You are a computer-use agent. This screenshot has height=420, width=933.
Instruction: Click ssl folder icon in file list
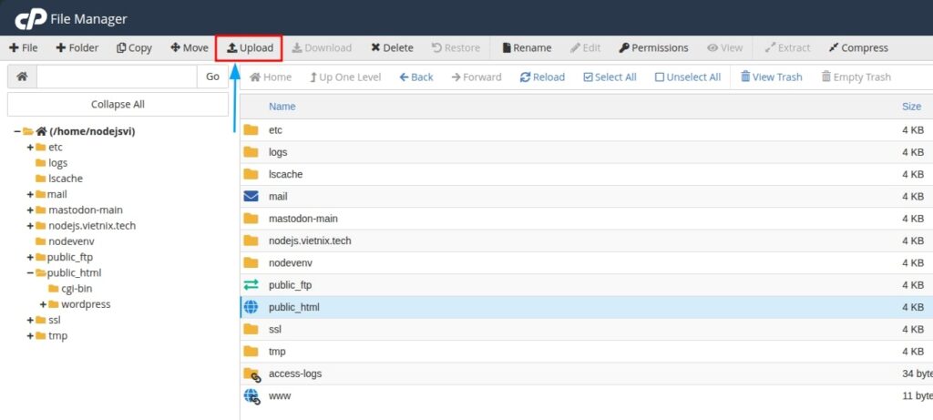251,329
